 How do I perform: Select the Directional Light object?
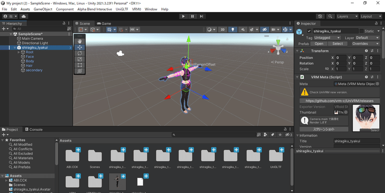pos(35,43)
